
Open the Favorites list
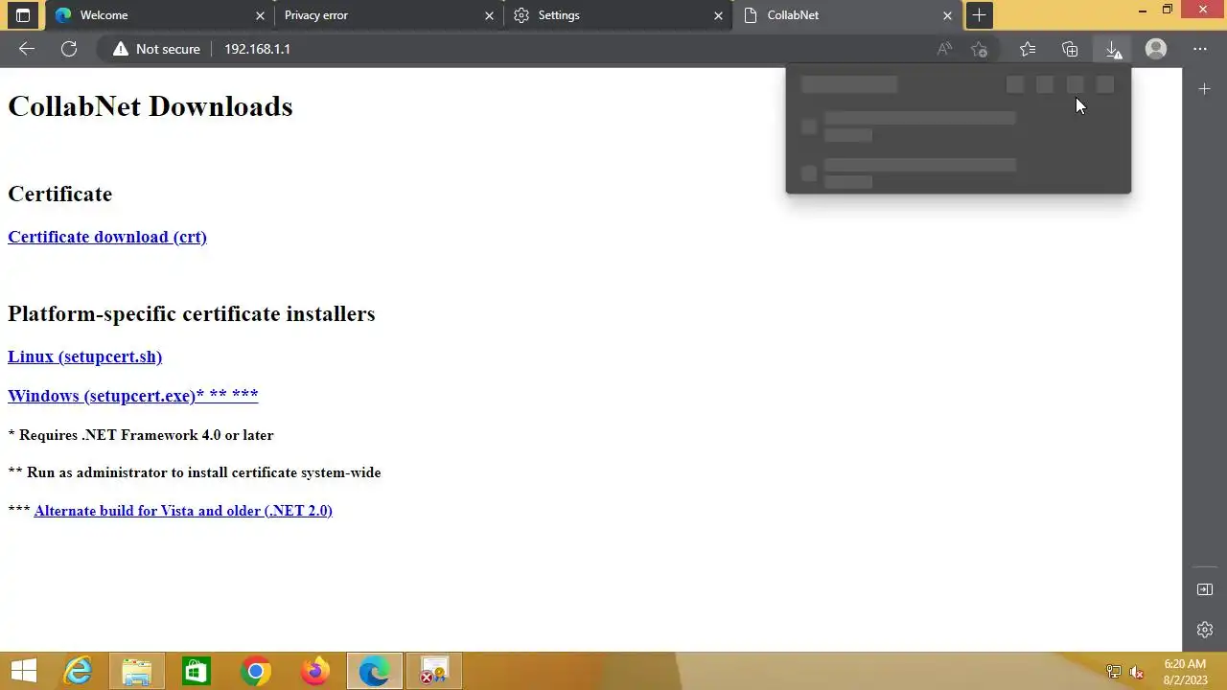click(x=1028, y=49)
